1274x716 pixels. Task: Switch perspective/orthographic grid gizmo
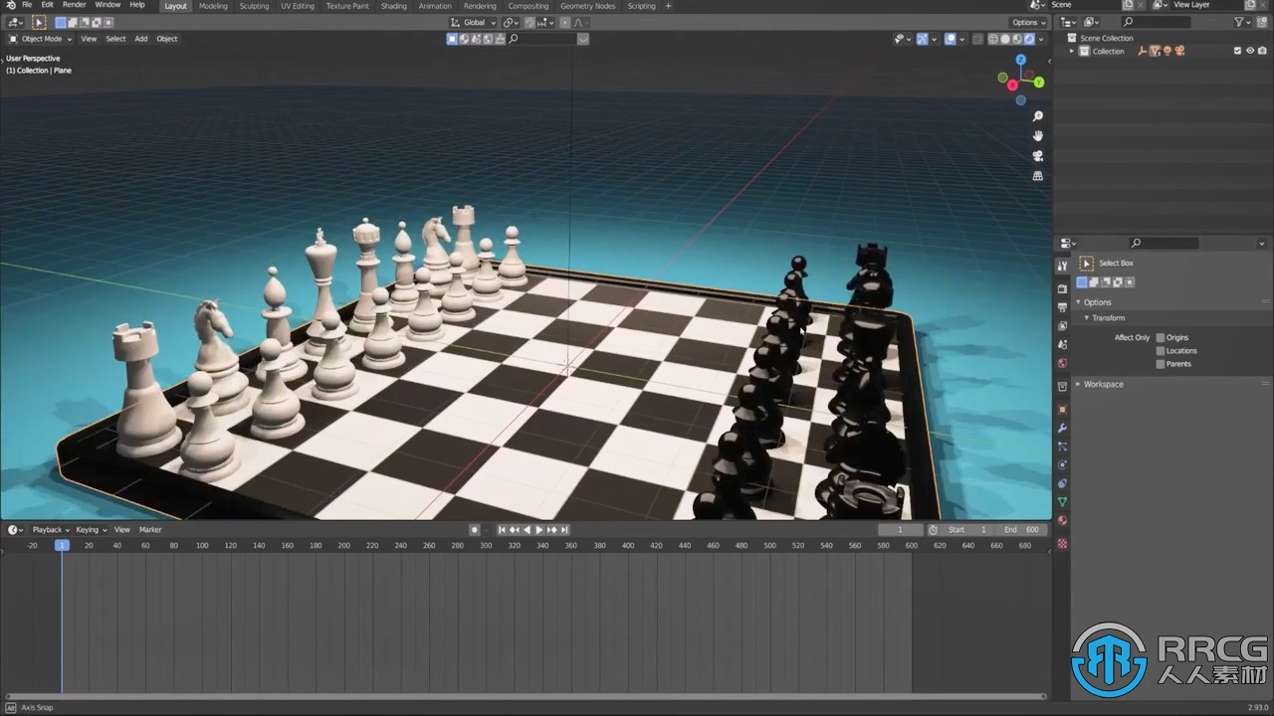[1038, 176]
